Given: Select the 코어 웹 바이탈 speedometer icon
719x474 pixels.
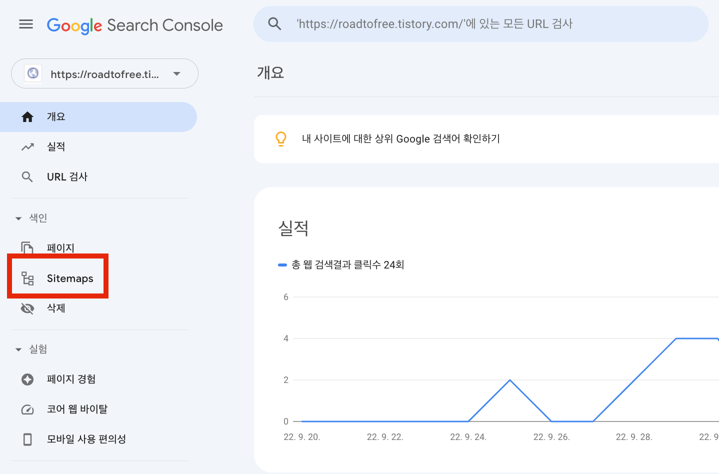Looking at the screenshot, I should point(27,409).
